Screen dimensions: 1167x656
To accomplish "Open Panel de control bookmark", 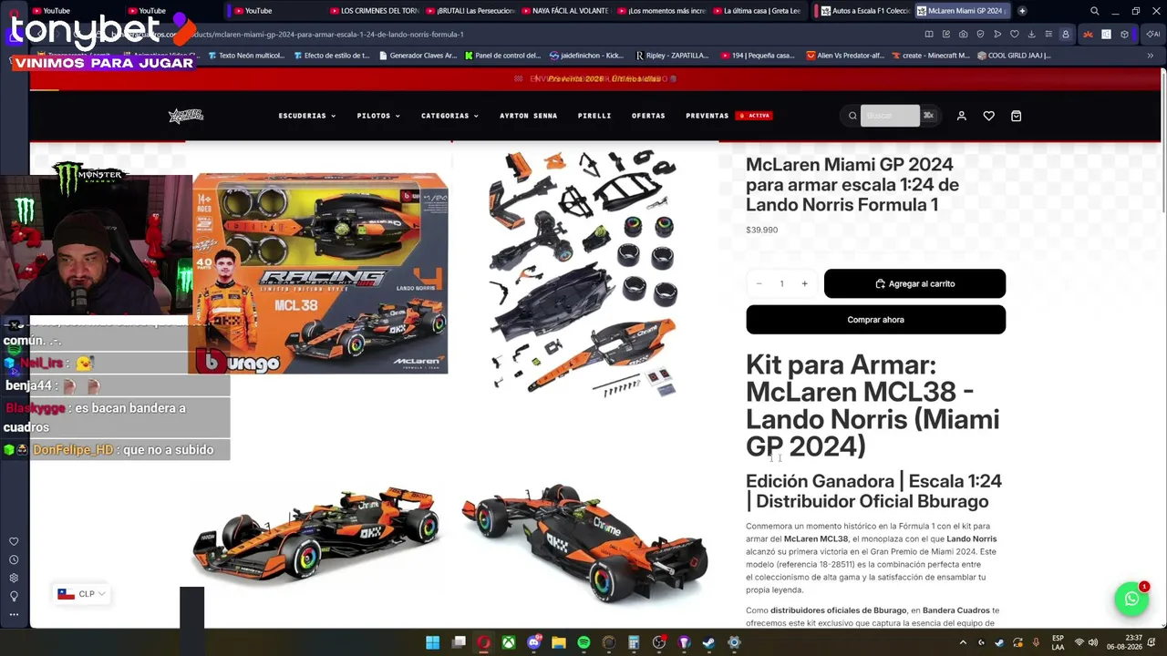I will click(502, 56).
